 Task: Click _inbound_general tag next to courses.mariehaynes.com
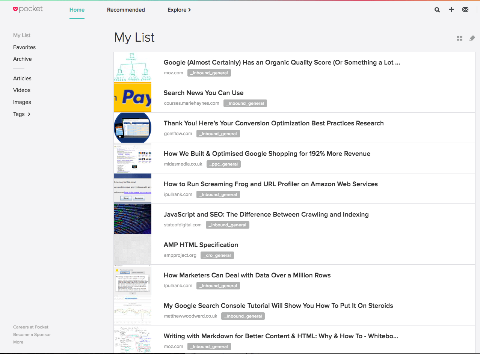click(245, 103)
